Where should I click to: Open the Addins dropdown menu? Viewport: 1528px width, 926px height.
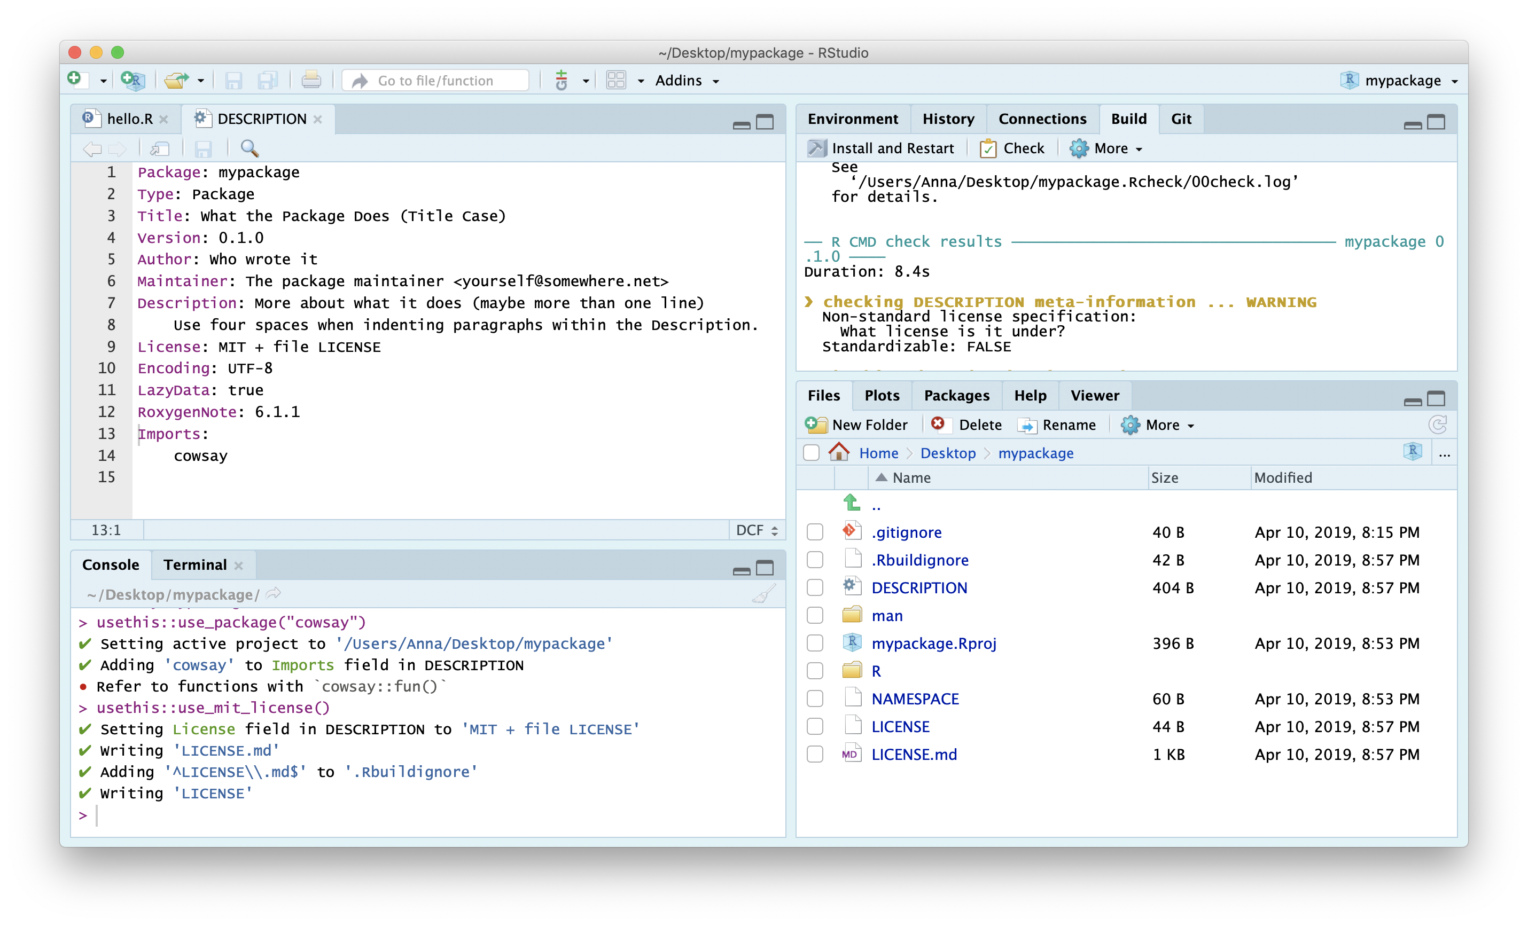[x=687, y=81]
